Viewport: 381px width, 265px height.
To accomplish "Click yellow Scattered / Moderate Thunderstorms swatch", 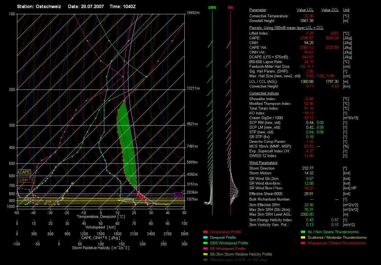I will [x=303, y=237].
